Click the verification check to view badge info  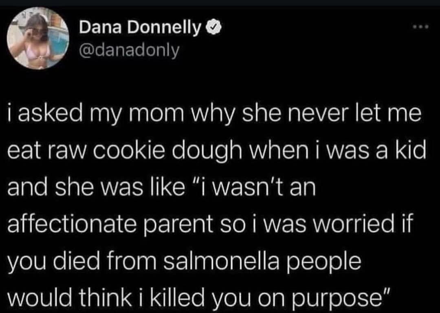[x=213, y=27]
